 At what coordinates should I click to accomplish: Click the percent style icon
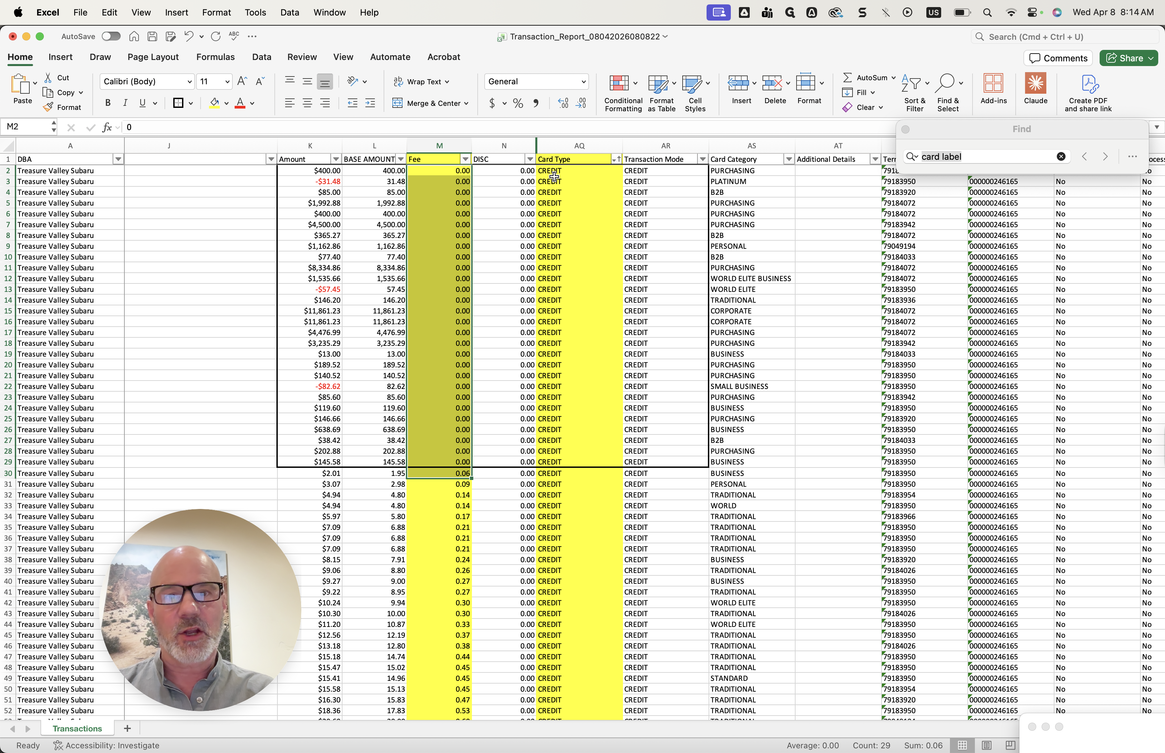[x=518, y=103]
